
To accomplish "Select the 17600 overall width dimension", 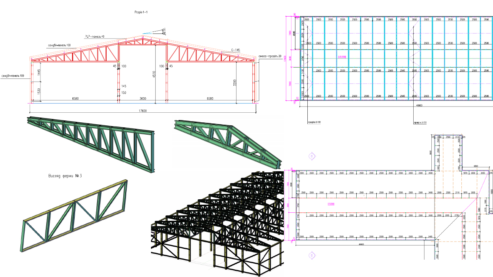I will [x=143, y=111].
